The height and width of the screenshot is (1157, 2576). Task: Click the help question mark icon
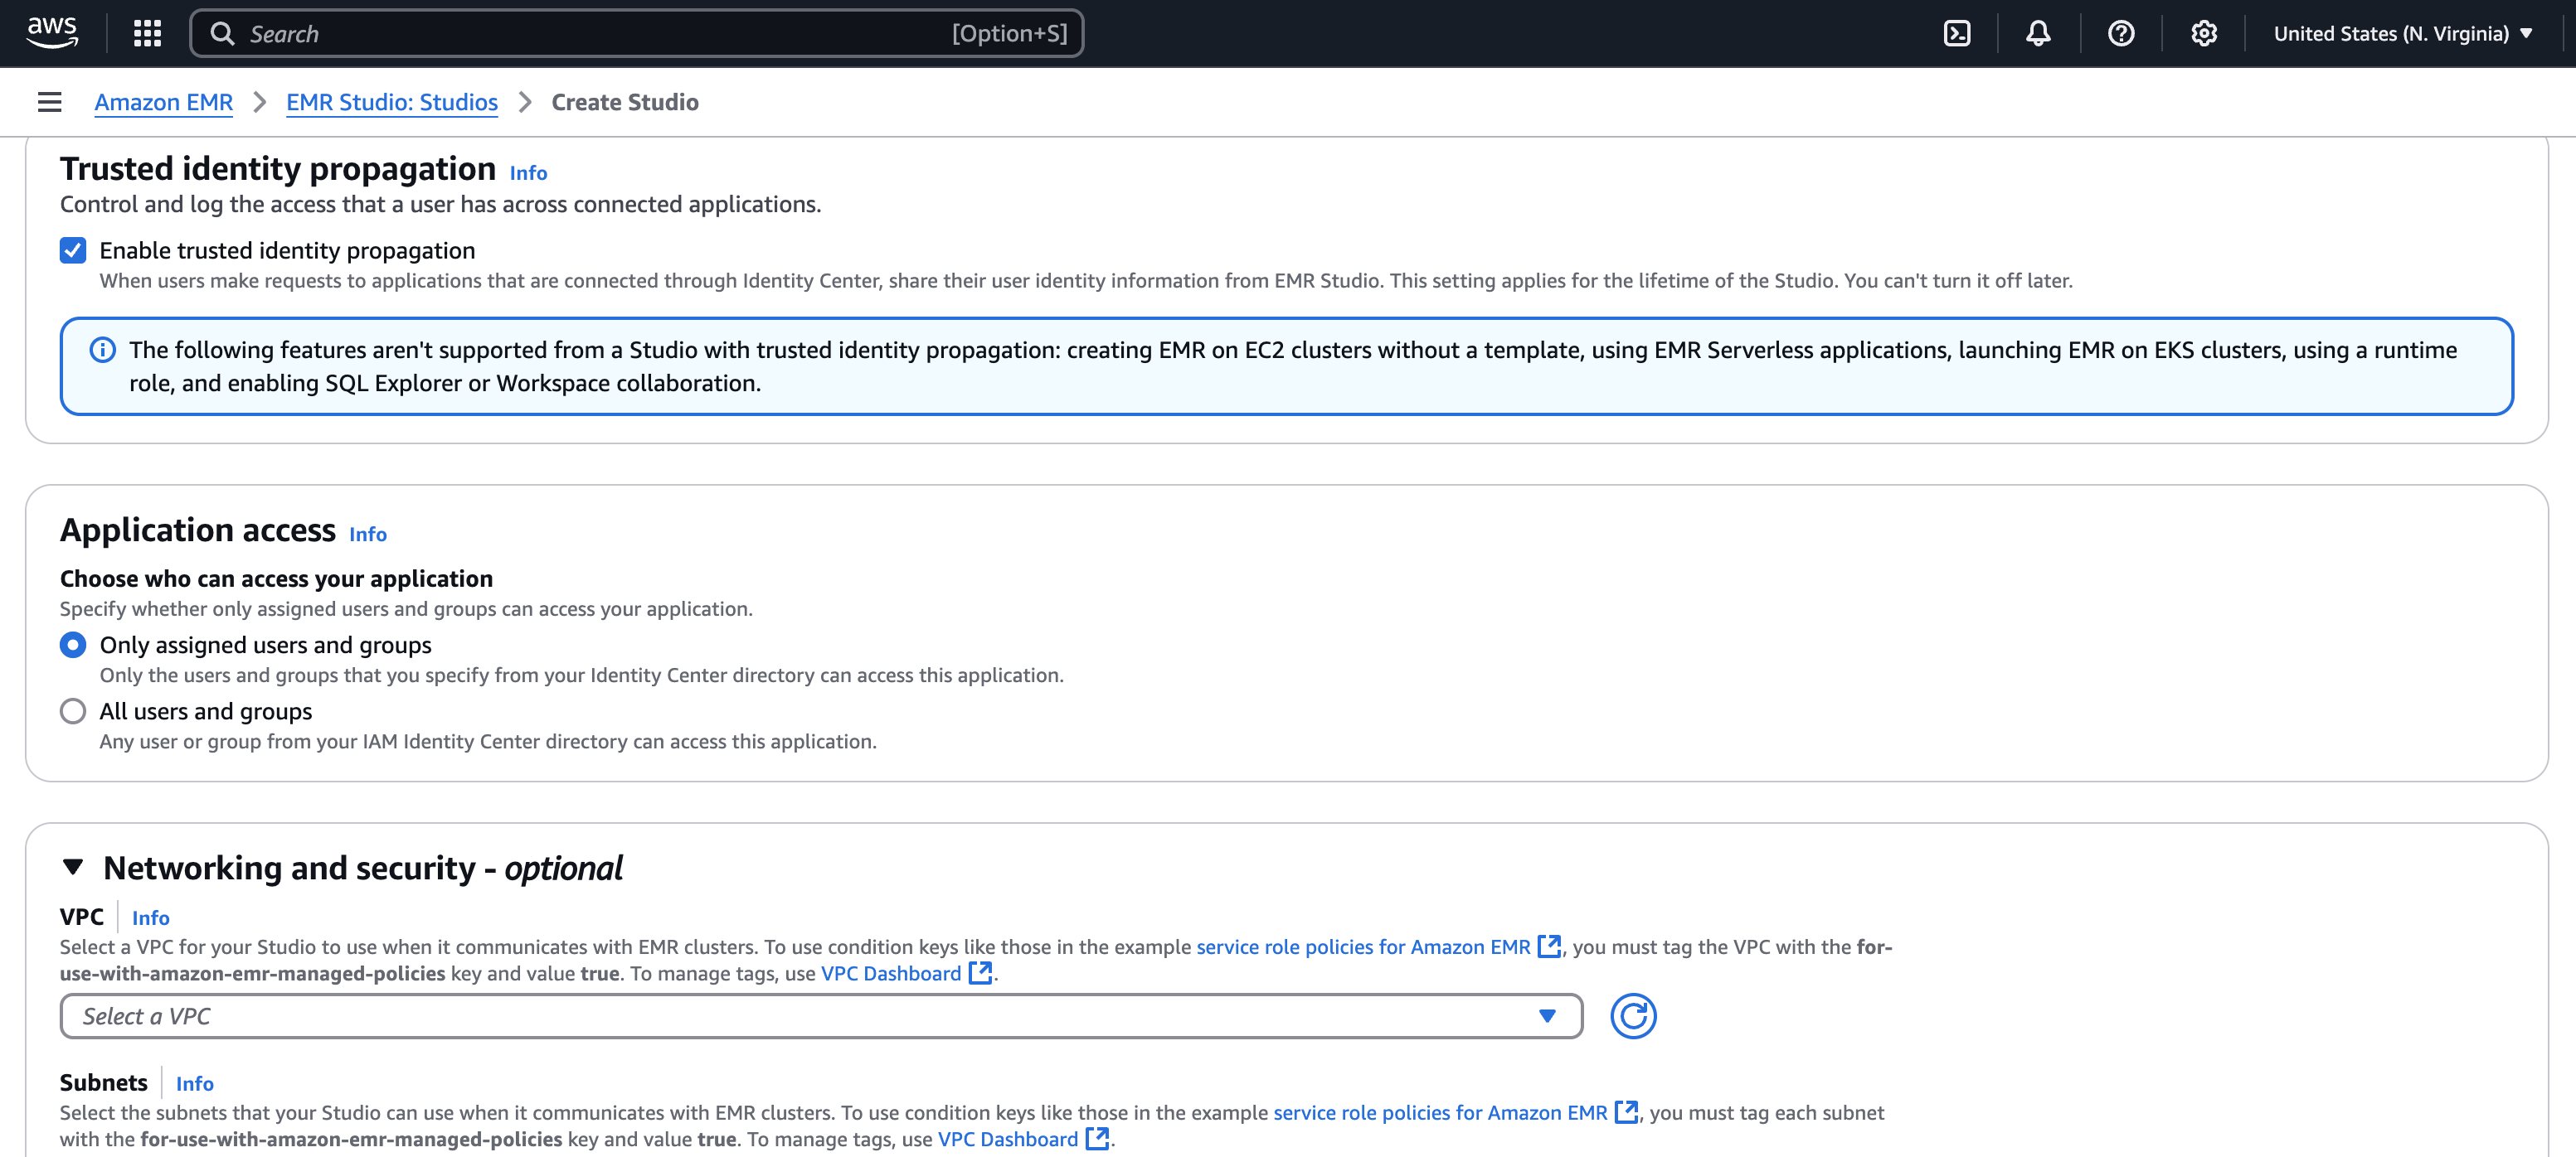pos(2121,33)
